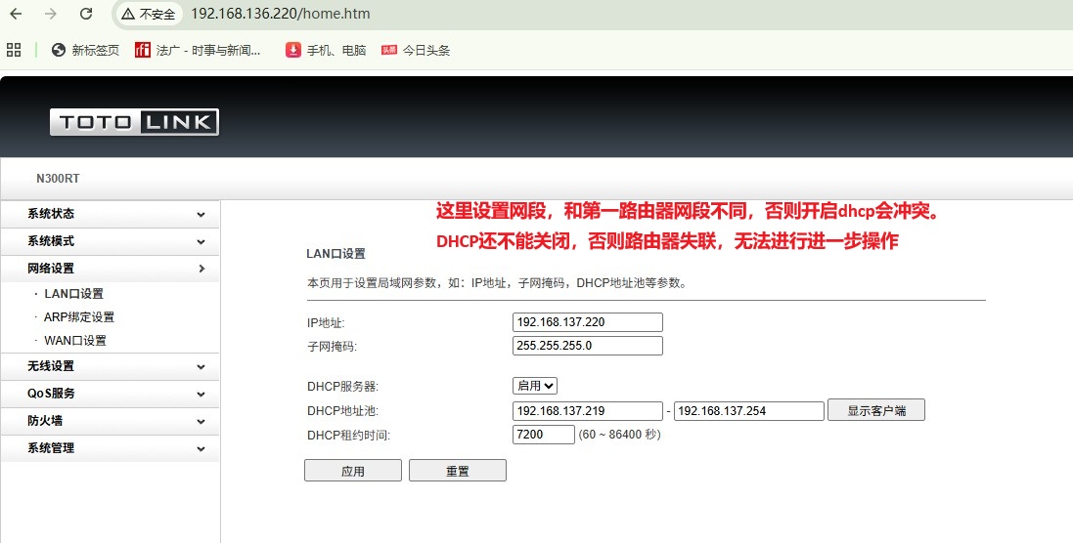Click the browser back arrow
The width and height of the screenshot is (1073, 543).
[16, 15]
